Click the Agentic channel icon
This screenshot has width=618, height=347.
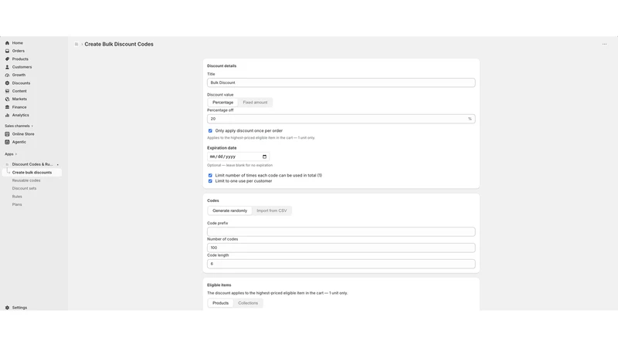pyautogui.click(x=7, y=142)
